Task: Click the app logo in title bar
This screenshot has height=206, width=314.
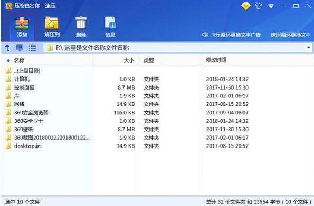Action: 8,6
